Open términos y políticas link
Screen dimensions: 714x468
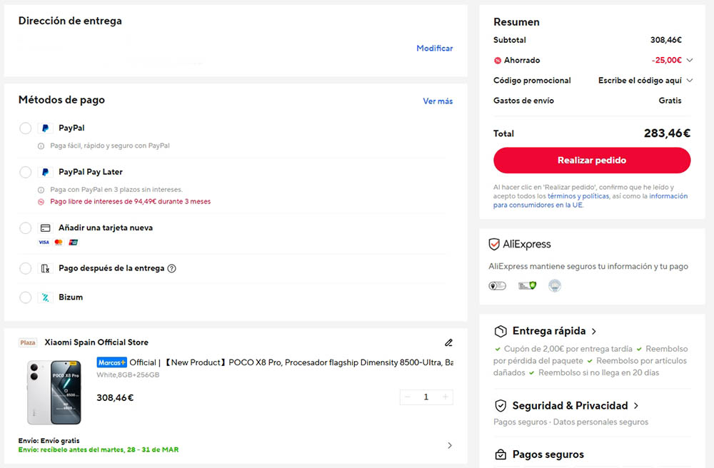[578, 196]
